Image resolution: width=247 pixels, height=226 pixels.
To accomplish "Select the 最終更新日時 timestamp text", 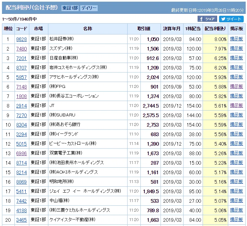I will 208,10.
